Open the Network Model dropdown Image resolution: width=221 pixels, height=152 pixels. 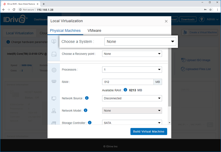click(x=132, y=111)
